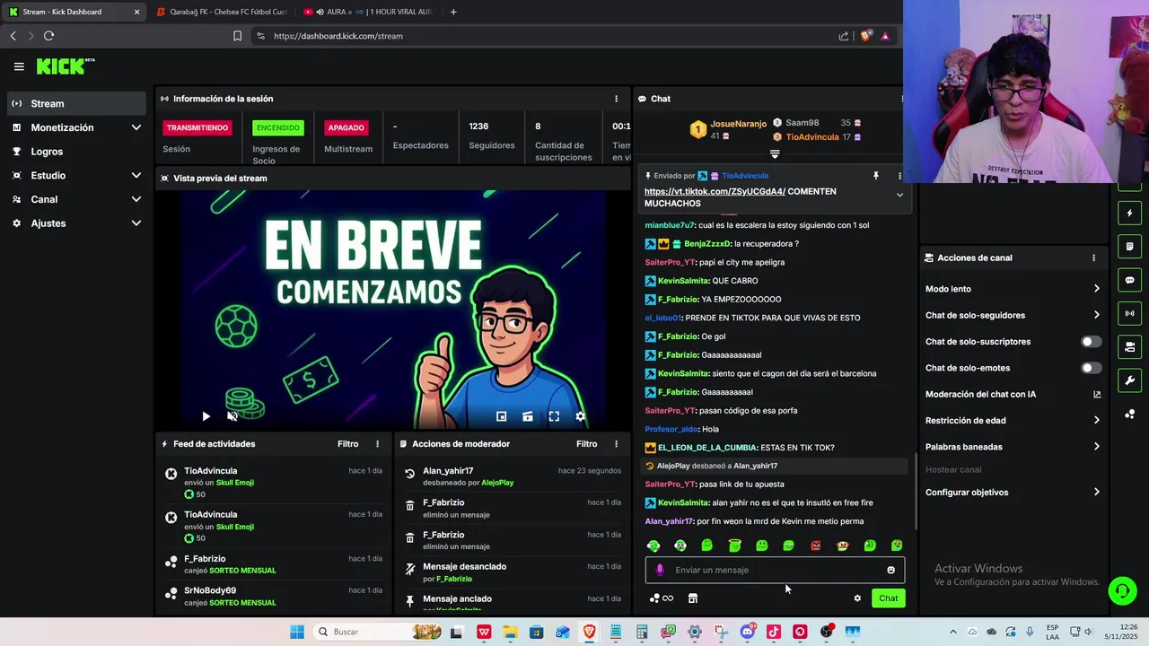Open Chat de solo-seguidores settings
The width and height of the screenshot is (1149, 646).
click(1013, 315)
